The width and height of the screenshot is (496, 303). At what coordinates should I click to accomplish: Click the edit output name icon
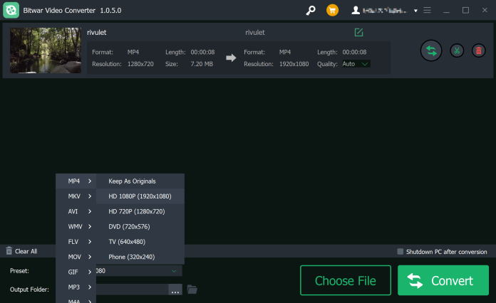tap(358, 33)
